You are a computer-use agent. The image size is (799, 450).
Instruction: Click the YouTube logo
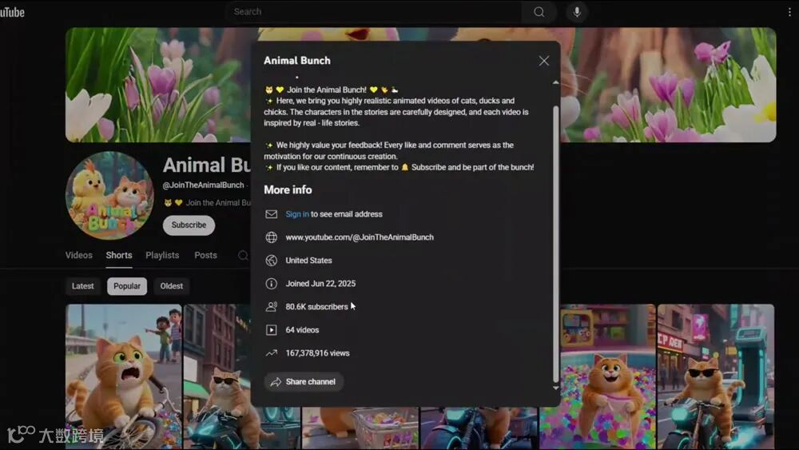(12, 12)
